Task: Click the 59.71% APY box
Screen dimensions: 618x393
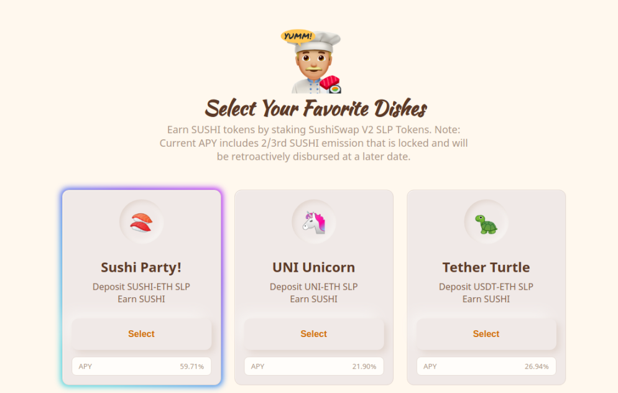Action: (x=141, y=366)
